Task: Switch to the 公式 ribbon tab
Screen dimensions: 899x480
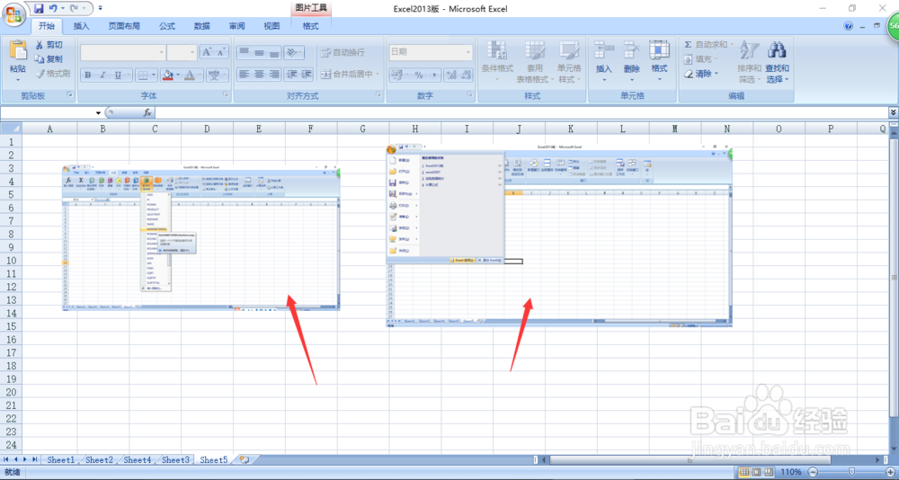Action: (167, 26)
